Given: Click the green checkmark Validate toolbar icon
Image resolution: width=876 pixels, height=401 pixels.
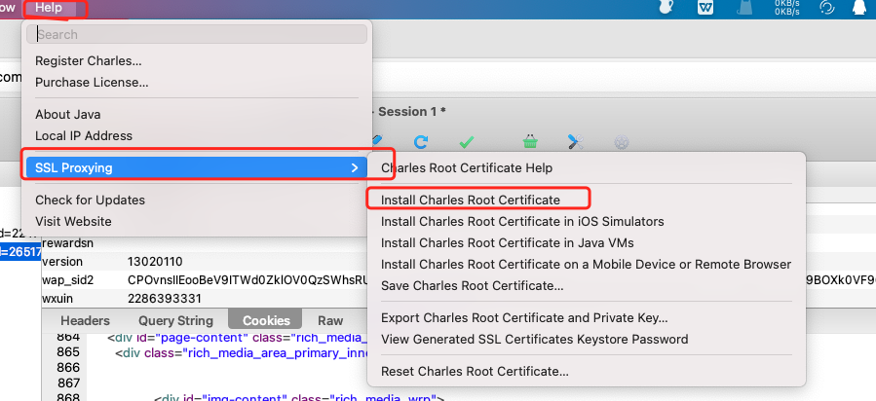Looking at the screenshot, I should tap(466, 142).
